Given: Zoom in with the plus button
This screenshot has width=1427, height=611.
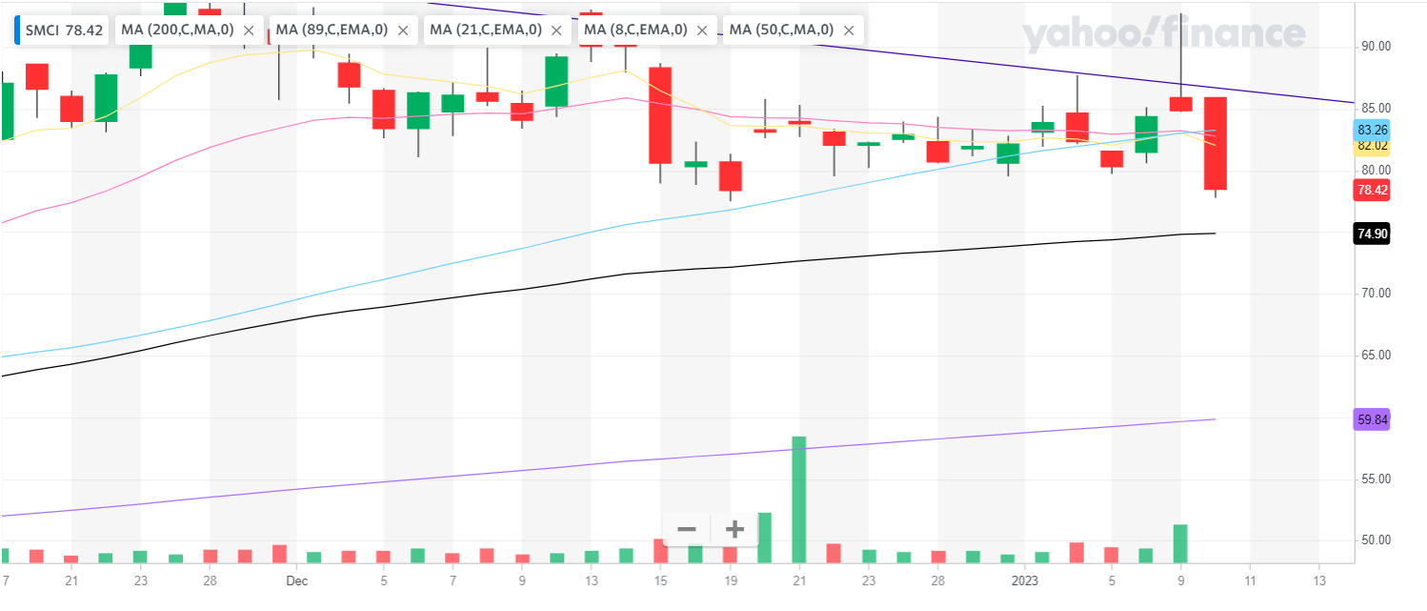Looking at the screenshot, I should pyautogui.click(x=734, y=529).
